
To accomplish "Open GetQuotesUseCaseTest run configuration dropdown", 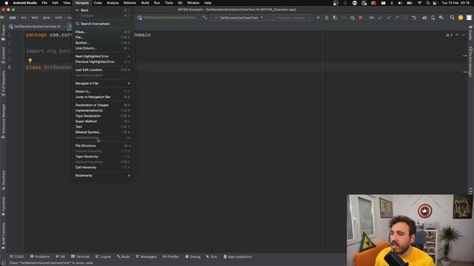I will tap(238, 18).
